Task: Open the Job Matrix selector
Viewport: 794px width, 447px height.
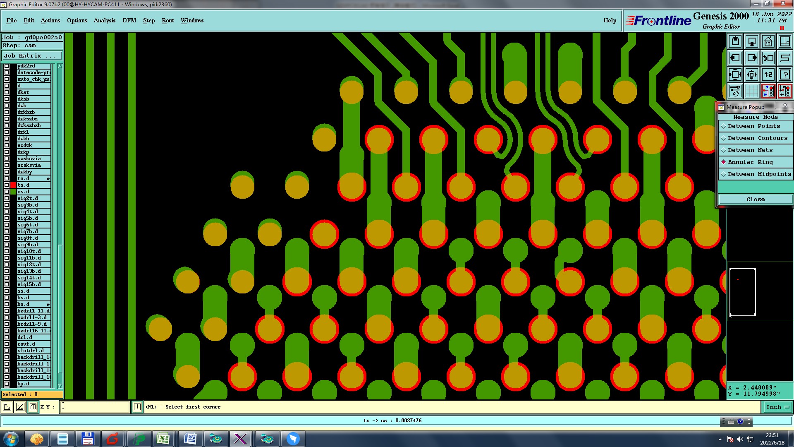Action: [32, 55]
